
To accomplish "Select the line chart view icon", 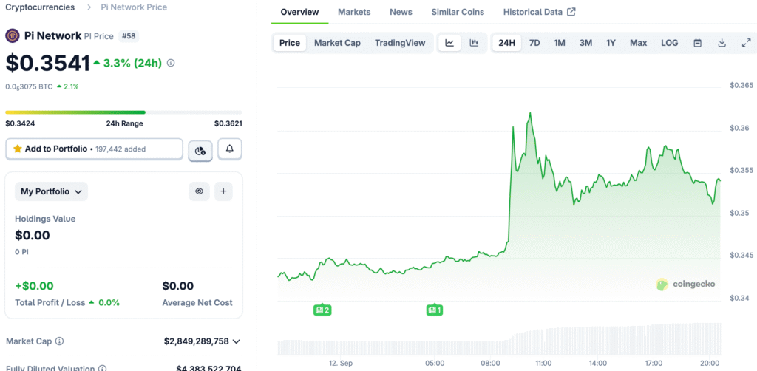I will pyautogui.click(x=449, y=43).
